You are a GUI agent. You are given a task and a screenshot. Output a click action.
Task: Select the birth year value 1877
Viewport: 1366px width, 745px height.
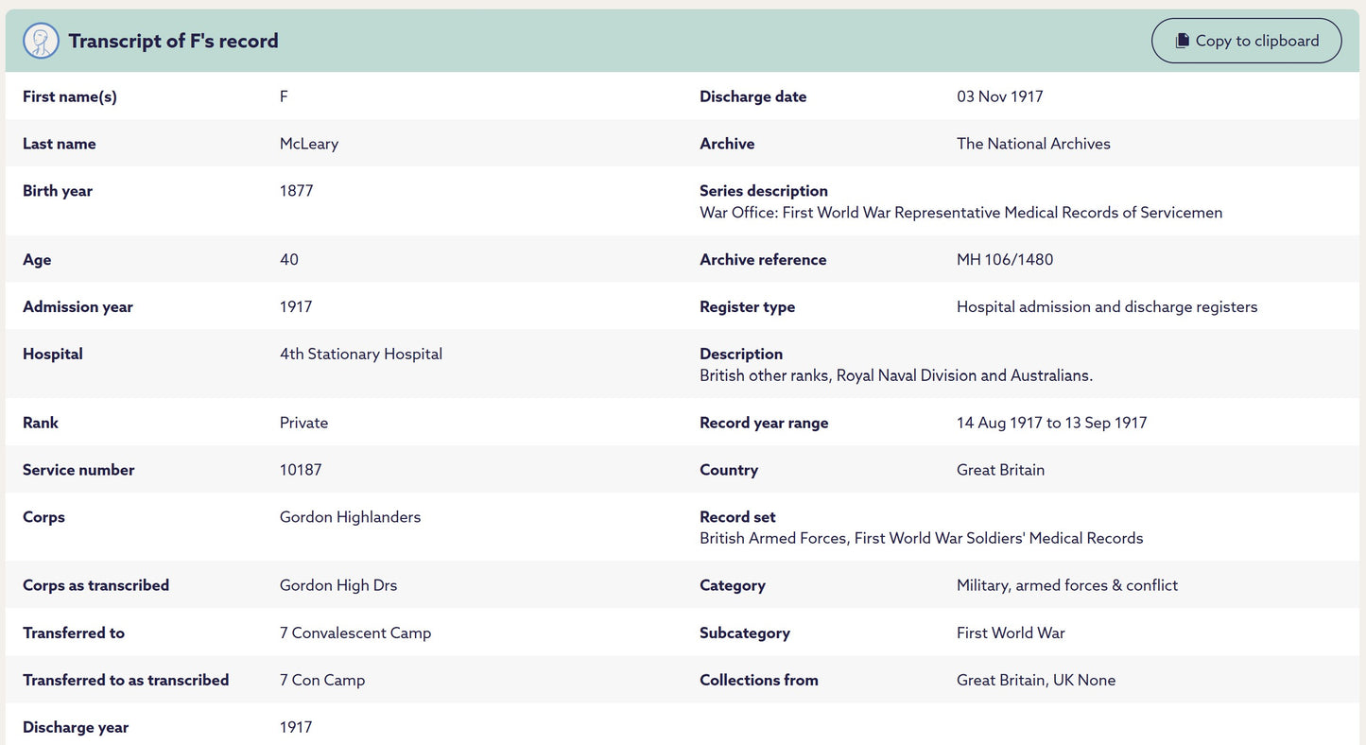(x=297, y=191)
